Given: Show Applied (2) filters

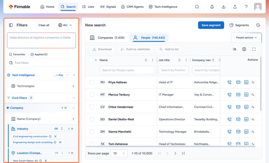Looking at the screenshot, I should coord(39,54).
